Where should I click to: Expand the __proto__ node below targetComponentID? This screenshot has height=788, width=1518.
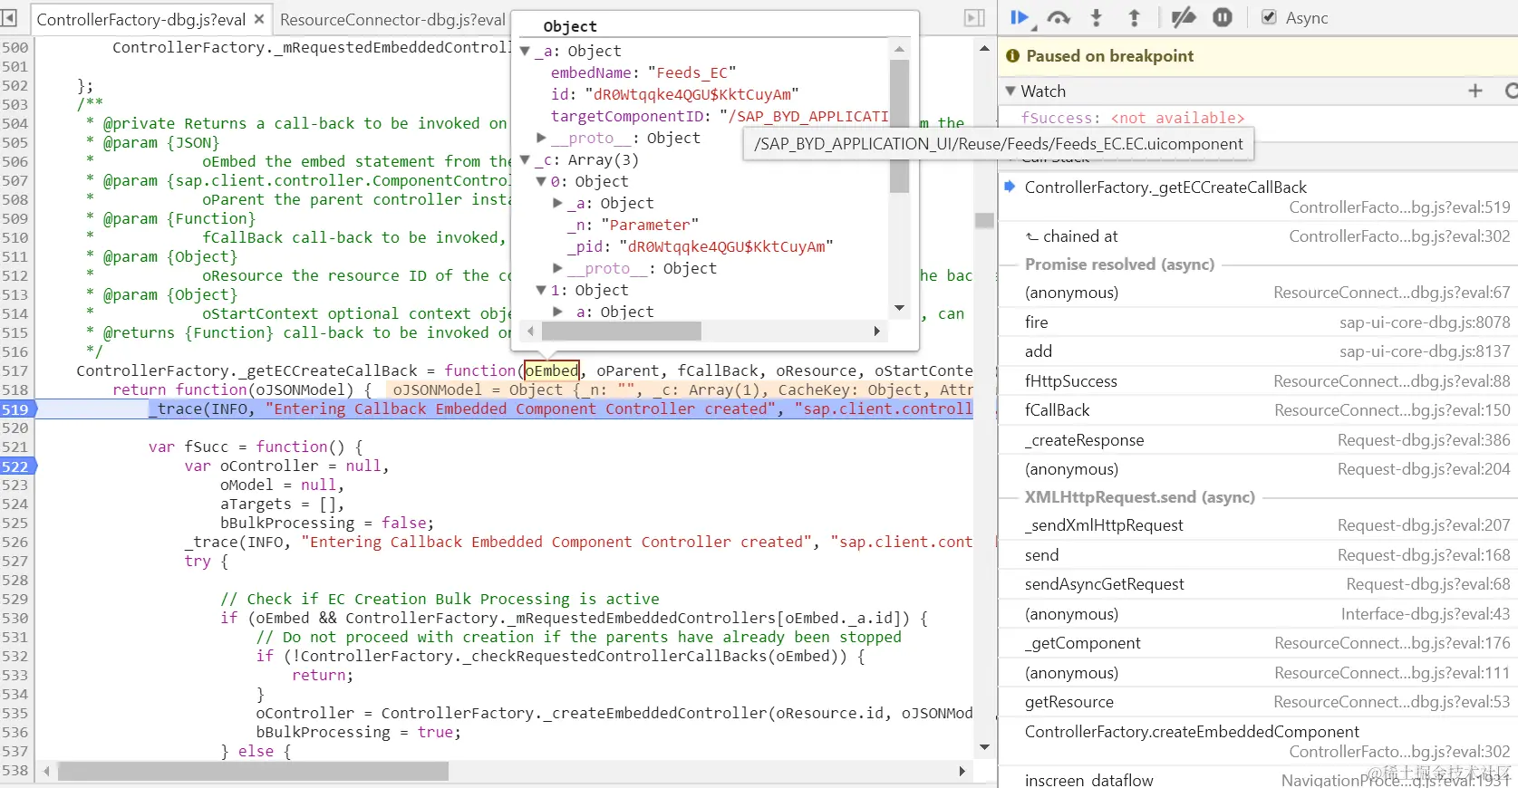[x=541, y=139]
